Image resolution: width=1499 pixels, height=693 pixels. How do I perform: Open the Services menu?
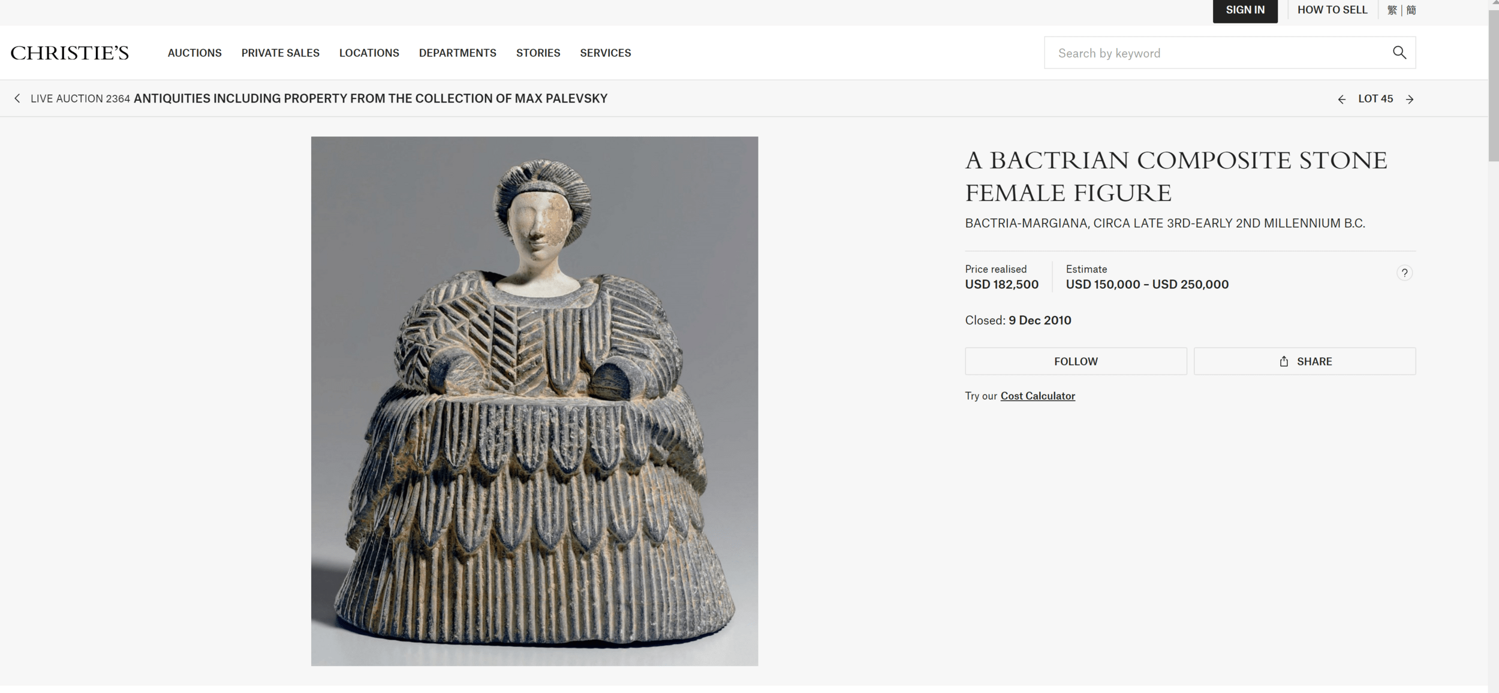606,53
